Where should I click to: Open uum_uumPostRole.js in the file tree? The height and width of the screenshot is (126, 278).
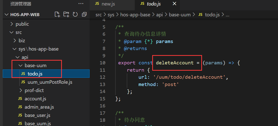(50, 82)
